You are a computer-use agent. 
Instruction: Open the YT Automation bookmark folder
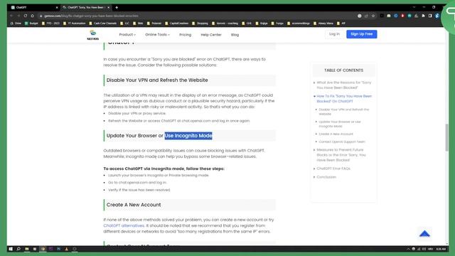tap(74, 23)
